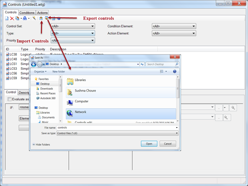
Task: Open the Priority filter dropdown
Action: click(x=73, y=40)
